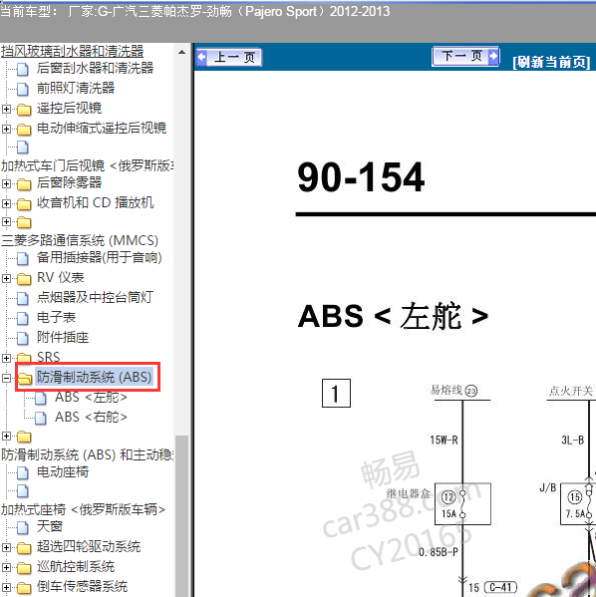The width and height of the screenshot is (596, 597).
Task: Open ABS <左舵> wiring diagram
Action: pyautogui.click(x=91, y=397)
